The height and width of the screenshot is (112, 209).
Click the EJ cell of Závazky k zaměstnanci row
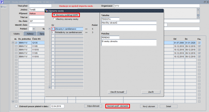[53, 29]
